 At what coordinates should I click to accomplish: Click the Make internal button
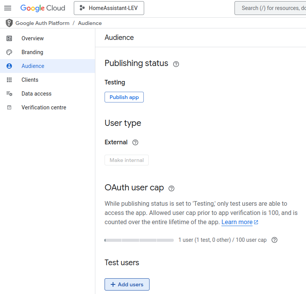click(x=126, y=160)
